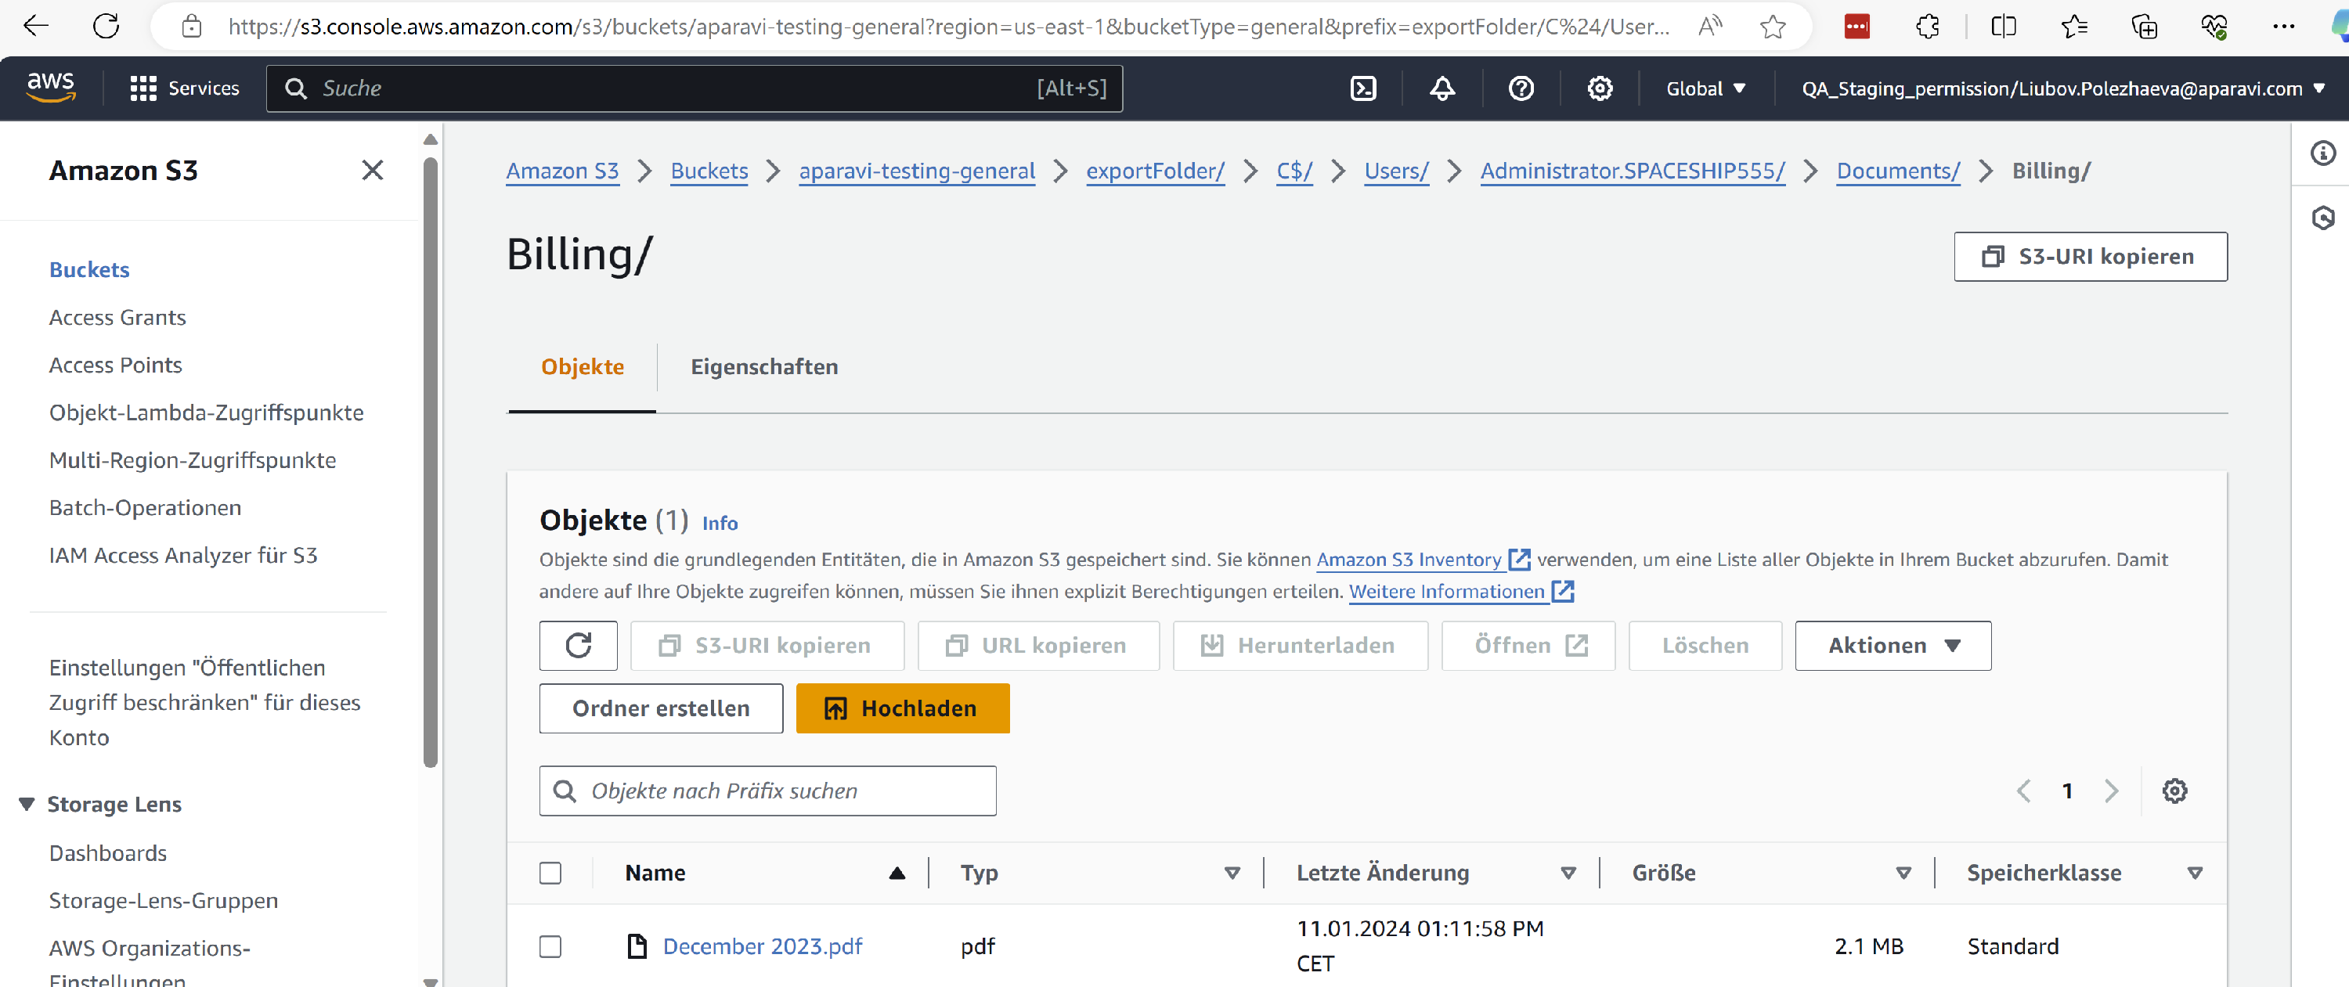Open console settings gear in top bar
This screenshot has height=987, width=2349.
1600,88
